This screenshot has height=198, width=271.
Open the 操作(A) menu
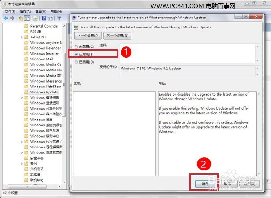click(x=25, y=12)
